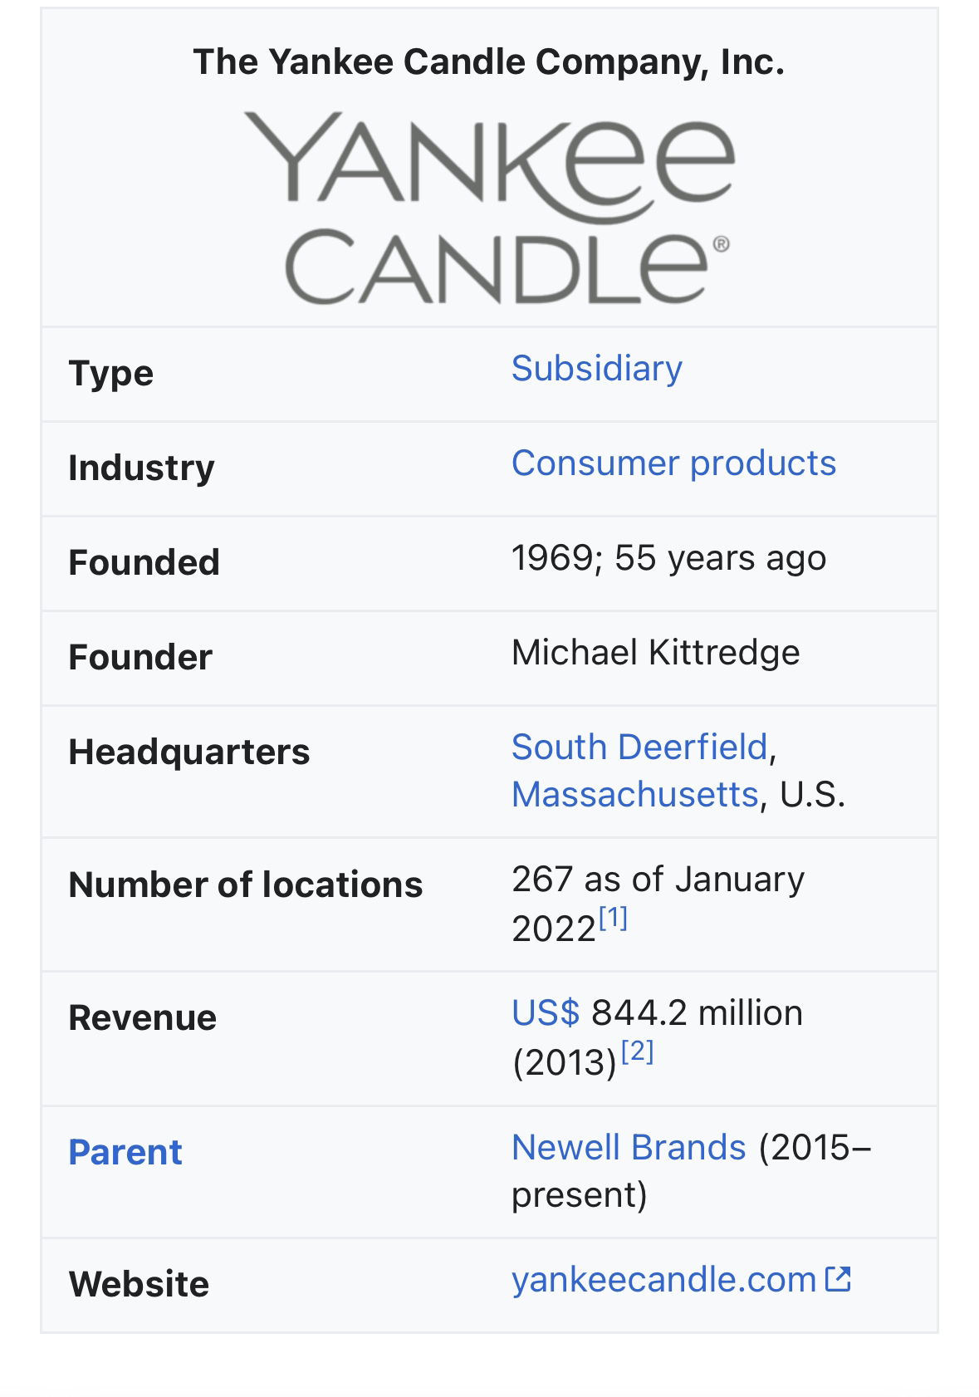Open the Parent label link

pyautogui.click(x=125, y=1152)
